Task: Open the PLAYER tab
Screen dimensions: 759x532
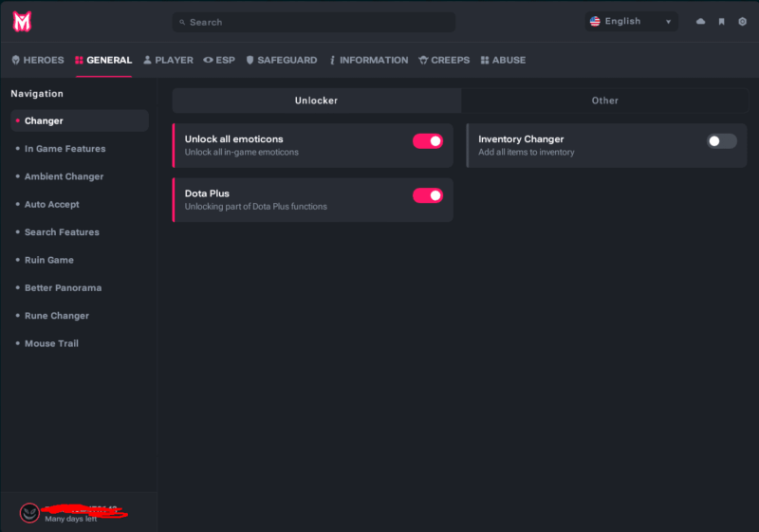Action: (x=169, y=60)
